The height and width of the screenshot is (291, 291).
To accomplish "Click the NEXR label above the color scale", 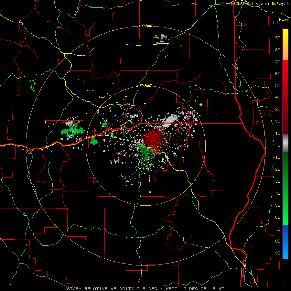I will (284, 19).
